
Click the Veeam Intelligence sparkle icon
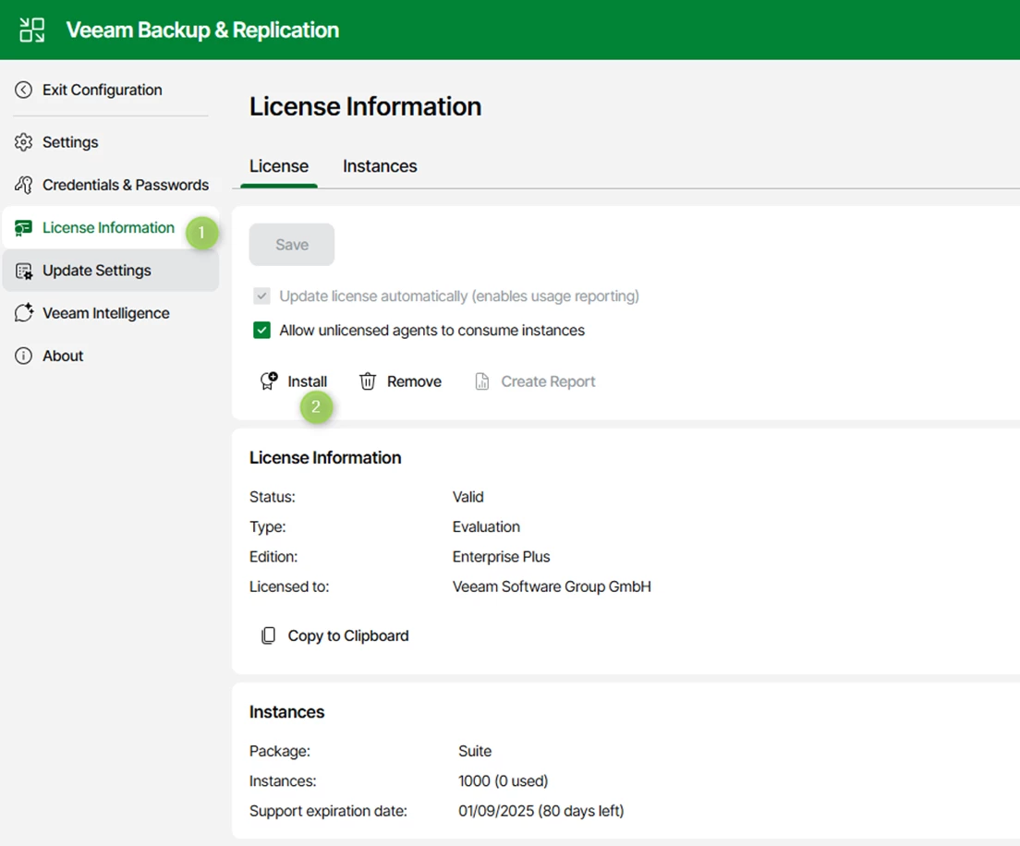coord(23,313)
